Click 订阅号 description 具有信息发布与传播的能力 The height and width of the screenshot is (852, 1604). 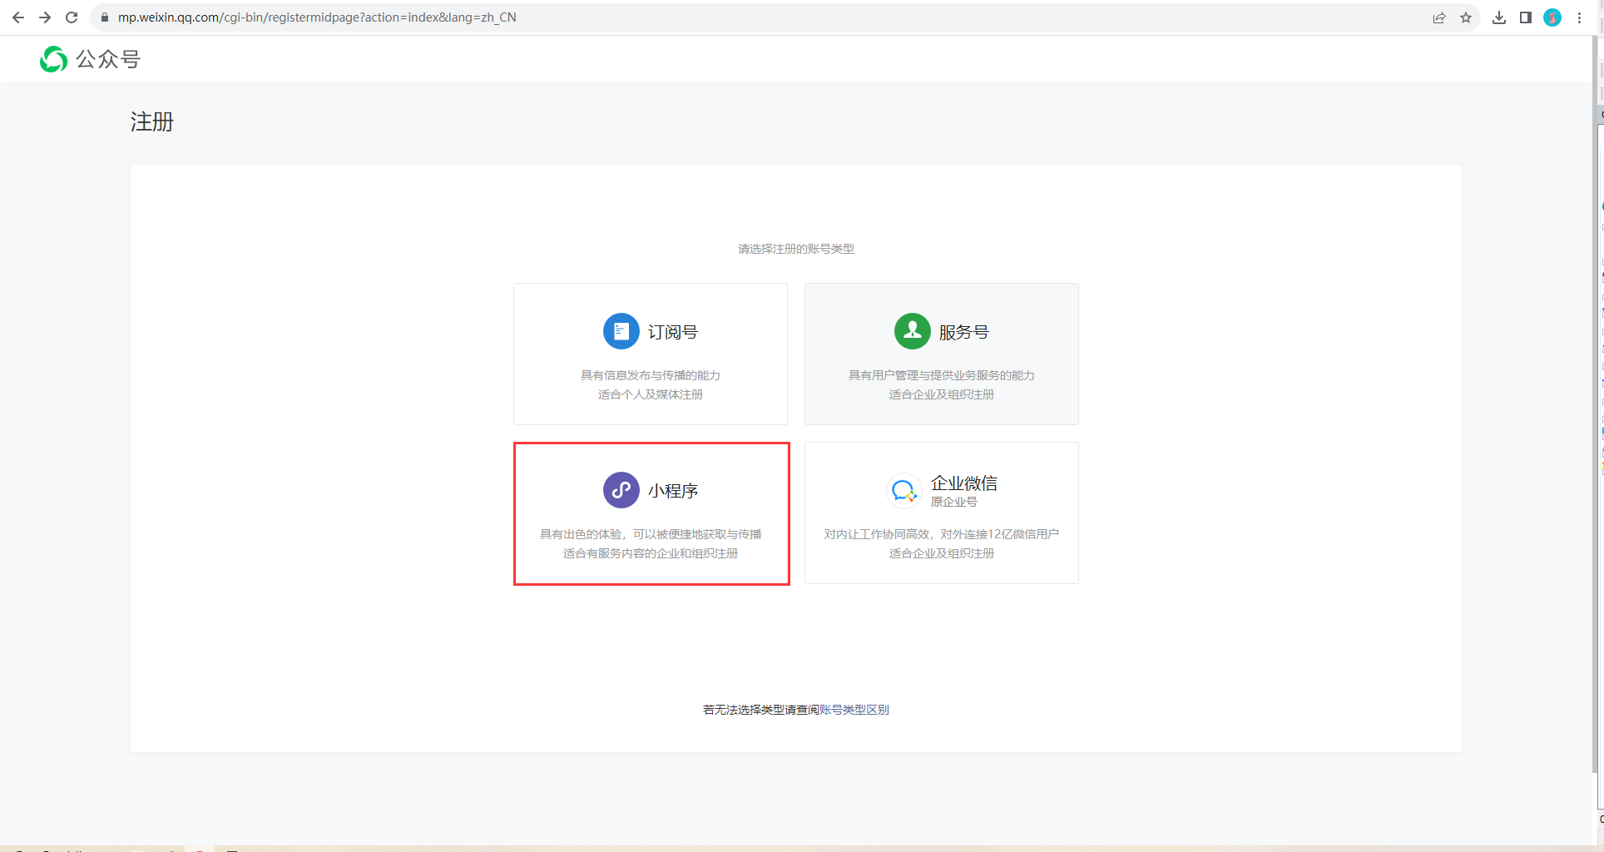651,375
